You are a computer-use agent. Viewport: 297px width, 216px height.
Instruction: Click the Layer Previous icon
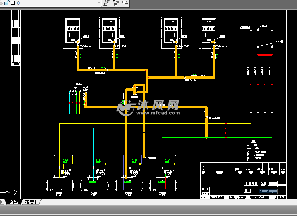tap(116, 3)
